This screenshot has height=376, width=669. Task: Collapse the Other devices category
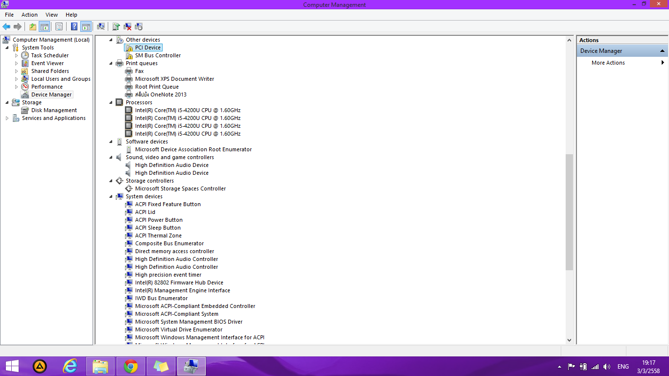point(111,40)
